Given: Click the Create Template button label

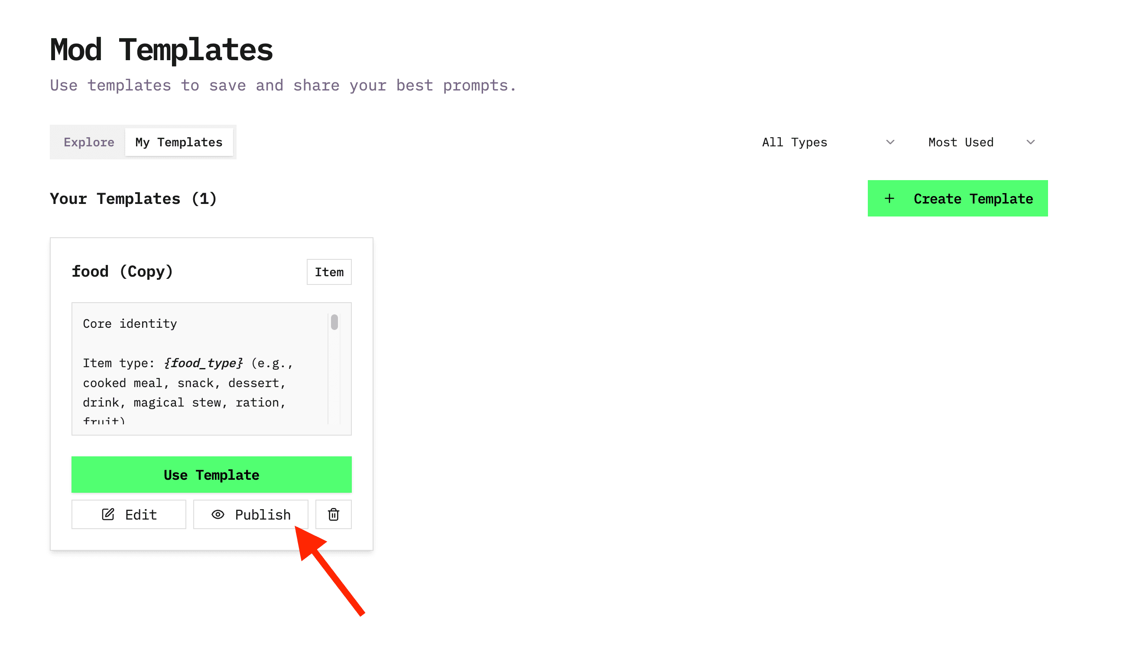Looking at the screenshot, I should click(973, 199).
